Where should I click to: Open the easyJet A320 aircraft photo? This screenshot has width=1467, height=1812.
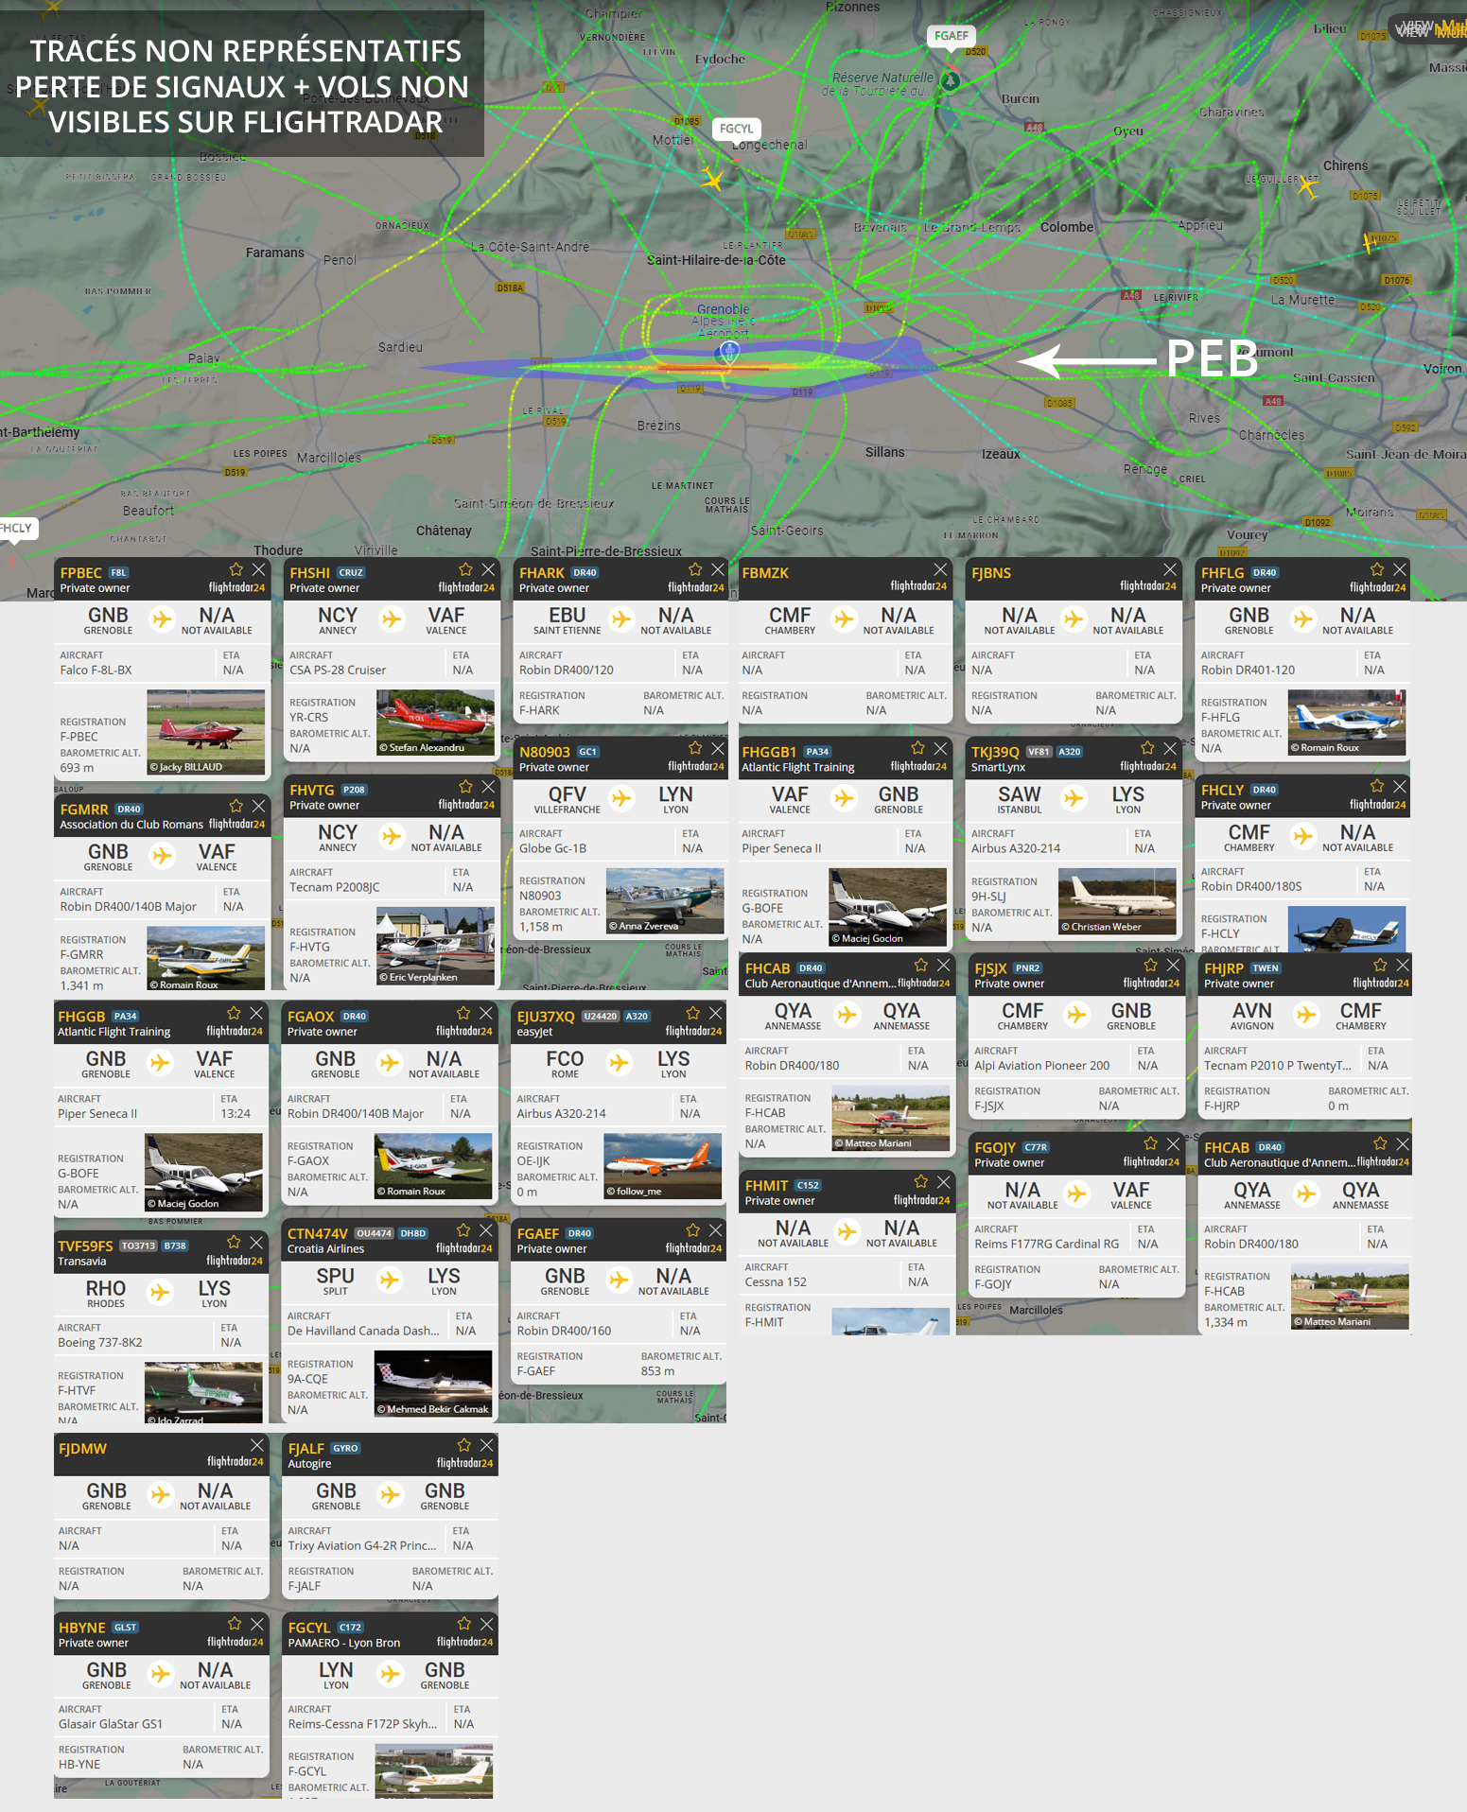coord(662,1166)
